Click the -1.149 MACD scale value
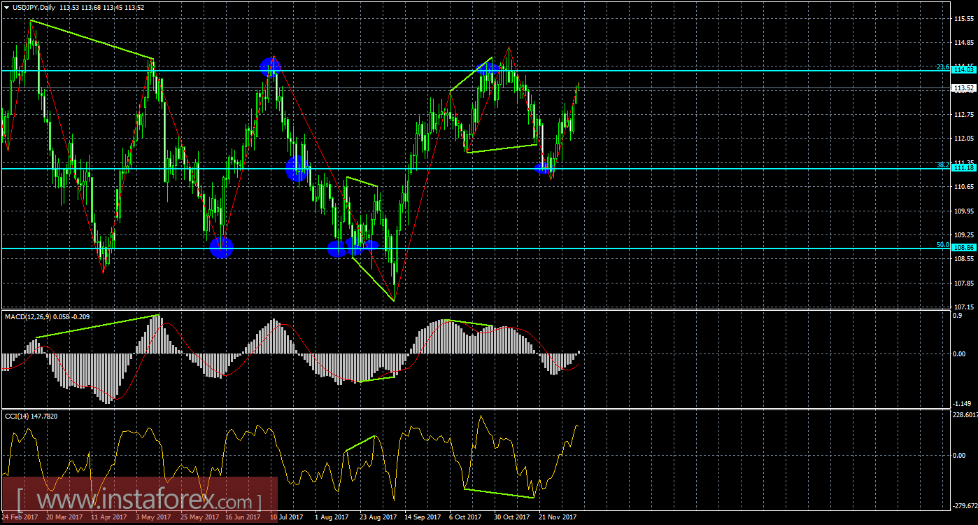 963,403
